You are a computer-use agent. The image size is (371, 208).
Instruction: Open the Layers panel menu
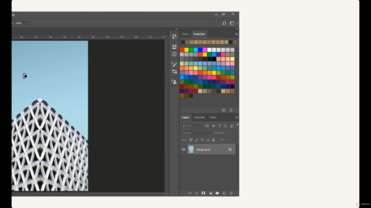(x=237, y=117)
